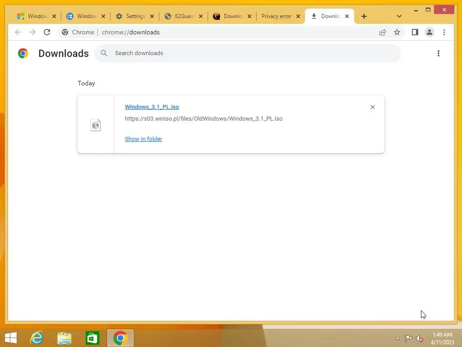Switch to the first Windows tab
Viewport: 462px width, 347px height.
pos(37,16)
